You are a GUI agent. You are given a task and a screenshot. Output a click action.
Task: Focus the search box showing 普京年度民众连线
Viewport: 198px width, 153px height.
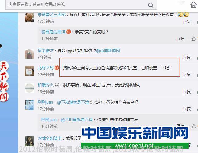81,5
